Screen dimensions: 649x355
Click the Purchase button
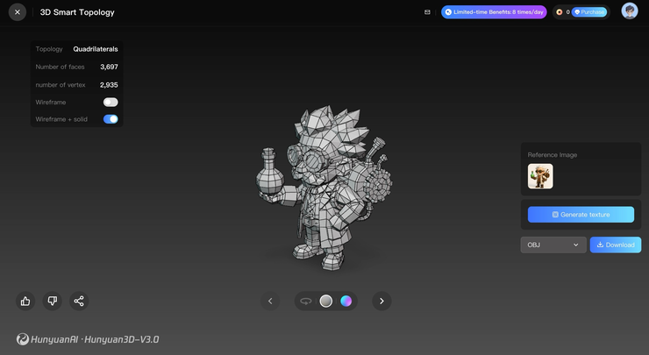589,12
